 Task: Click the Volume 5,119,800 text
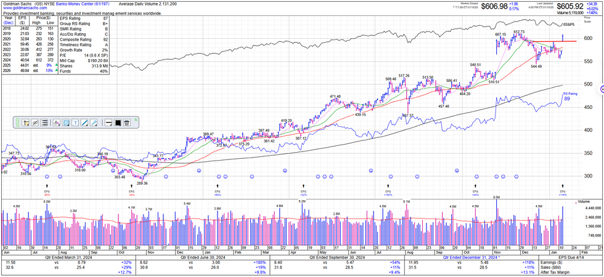tap(571, 13)
